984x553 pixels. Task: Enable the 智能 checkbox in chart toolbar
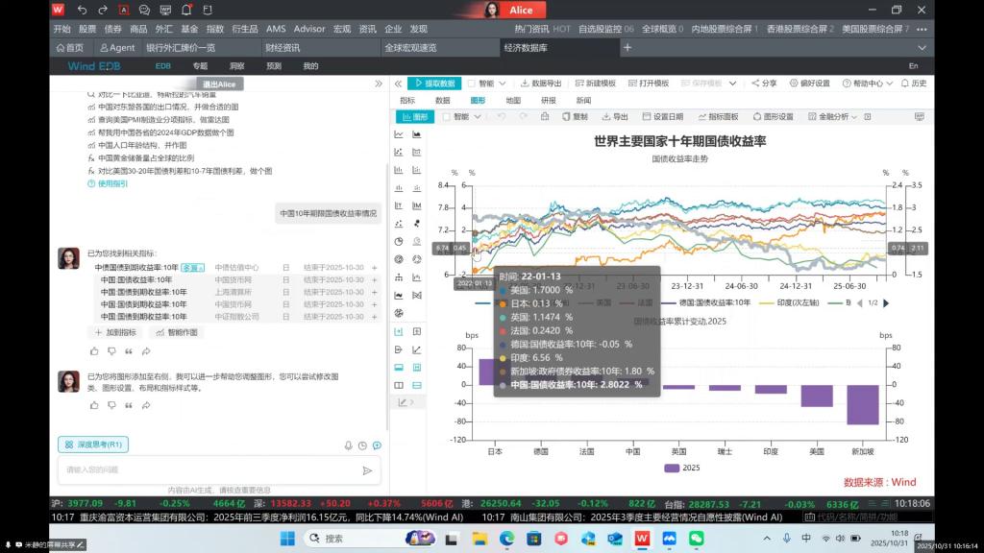[446, 117]
